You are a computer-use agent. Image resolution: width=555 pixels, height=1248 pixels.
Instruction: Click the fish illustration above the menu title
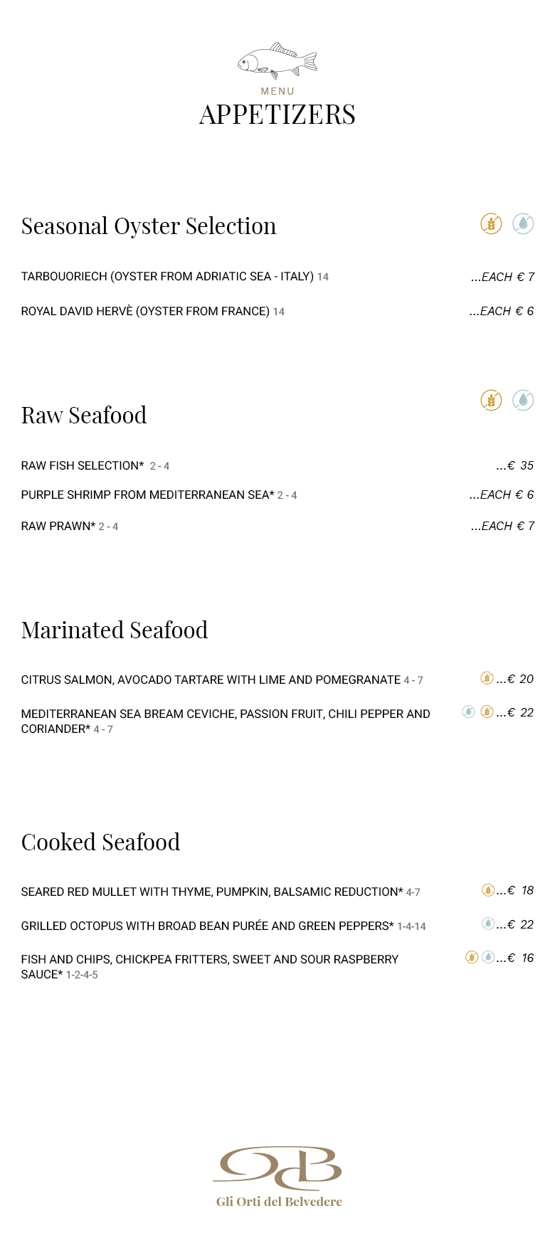coord(277,60)
